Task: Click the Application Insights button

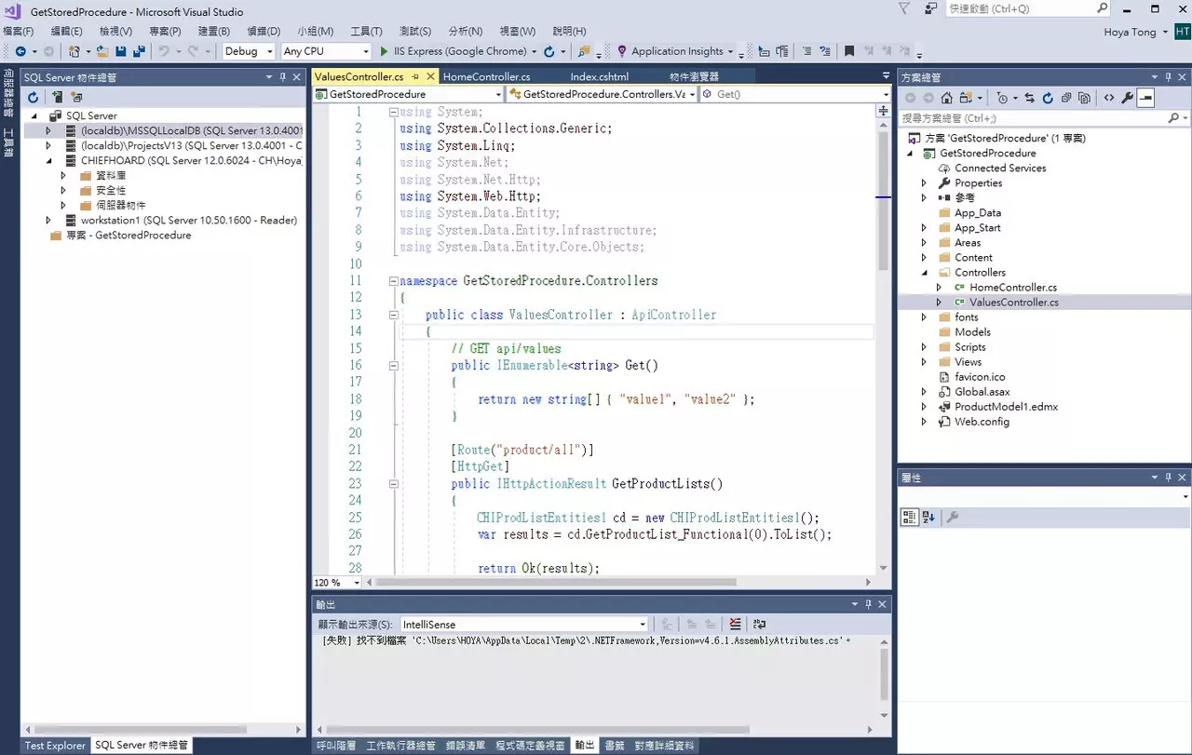Action: [x=676, y=52]
